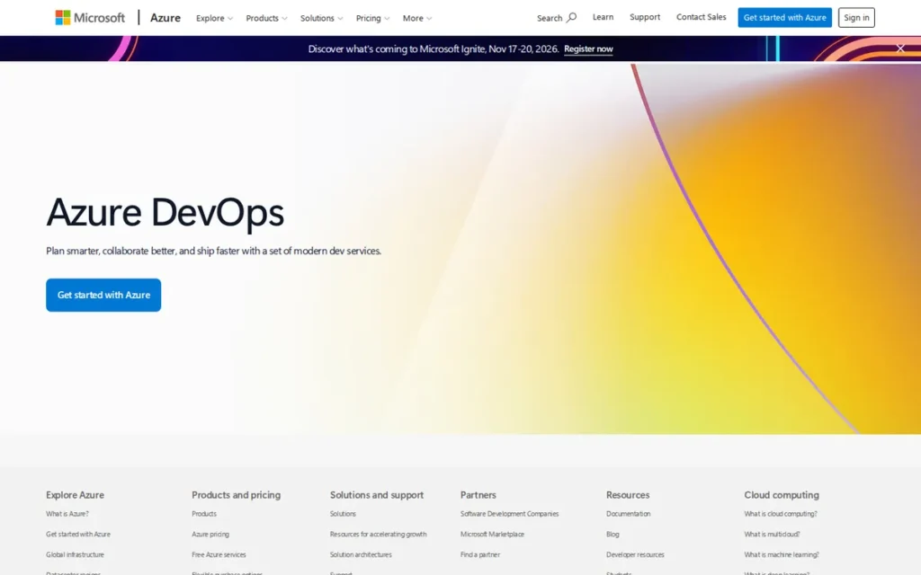Screen dimensions: 921x575
Task: Open footer Products link
Action: click(x=204, y=513)
